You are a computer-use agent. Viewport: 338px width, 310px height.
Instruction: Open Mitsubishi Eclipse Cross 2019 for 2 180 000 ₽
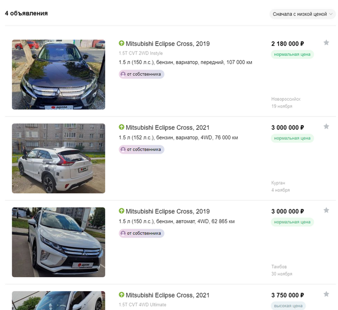168,44
